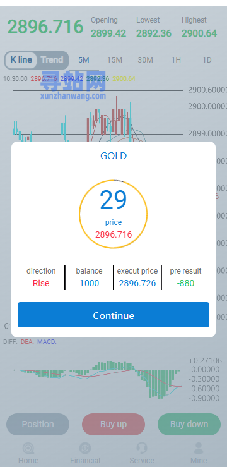
Task: Tap the Home target icon
Action: pyautogui.click(x=28, y=448)
